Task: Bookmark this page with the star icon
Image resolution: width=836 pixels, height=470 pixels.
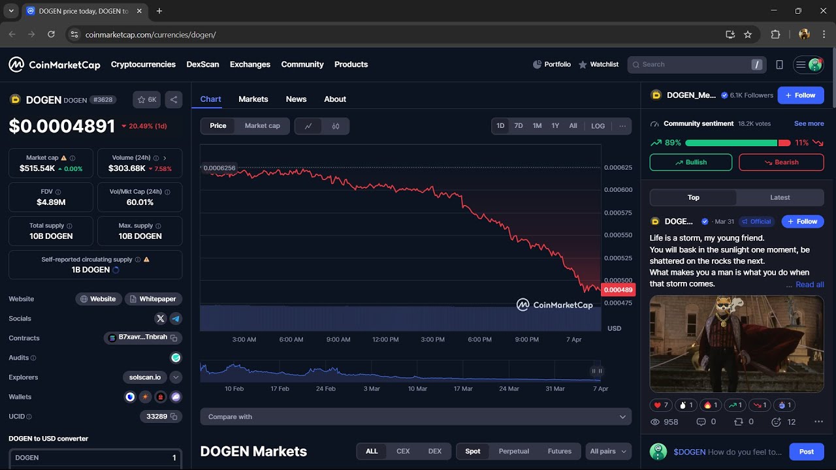Action: coord(748,35)
